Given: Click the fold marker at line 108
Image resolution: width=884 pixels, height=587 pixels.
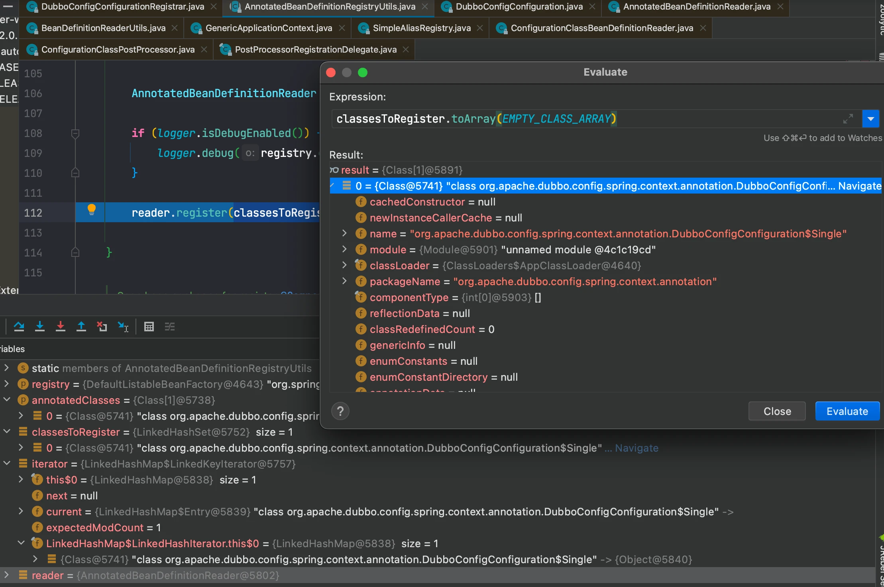Looking at the screenshot, I should coord(75,133).
